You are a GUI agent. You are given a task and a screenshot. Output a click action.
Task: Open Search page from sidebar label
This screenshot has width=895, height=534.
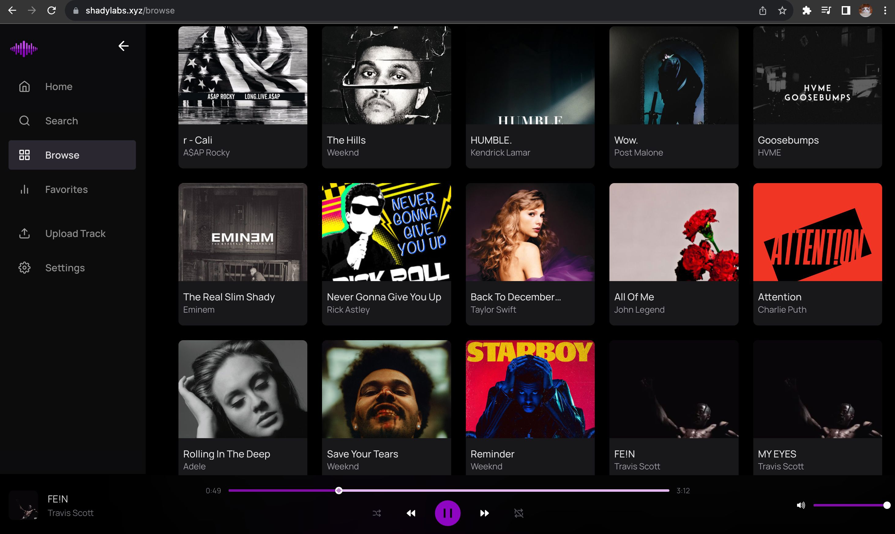click(62, 121)
